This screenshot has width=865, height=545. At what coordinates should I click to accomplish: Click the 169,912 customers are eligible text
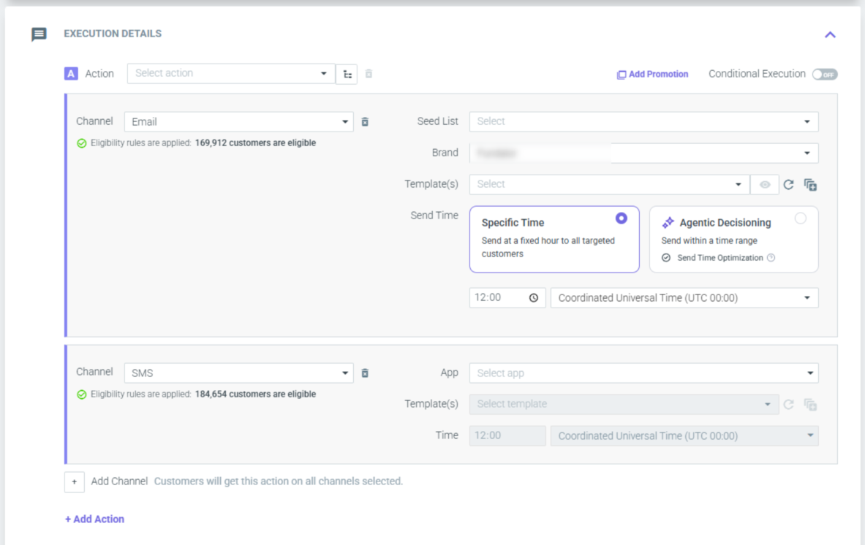[255, 142]
